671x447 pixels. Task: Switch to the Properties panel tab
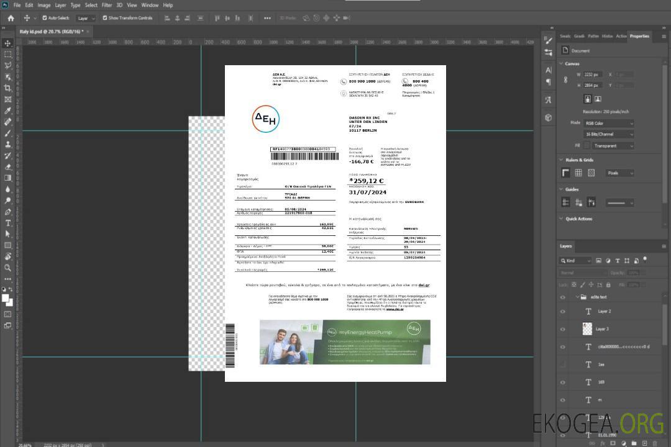coord(639,37)
